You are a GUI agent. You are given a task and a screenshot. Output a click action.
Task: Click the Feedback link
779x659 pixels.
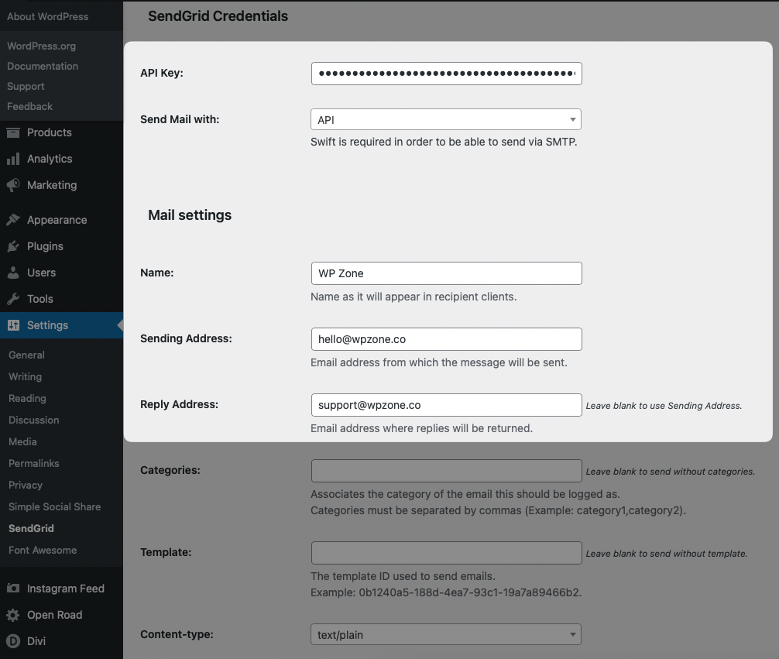[29, 107]
